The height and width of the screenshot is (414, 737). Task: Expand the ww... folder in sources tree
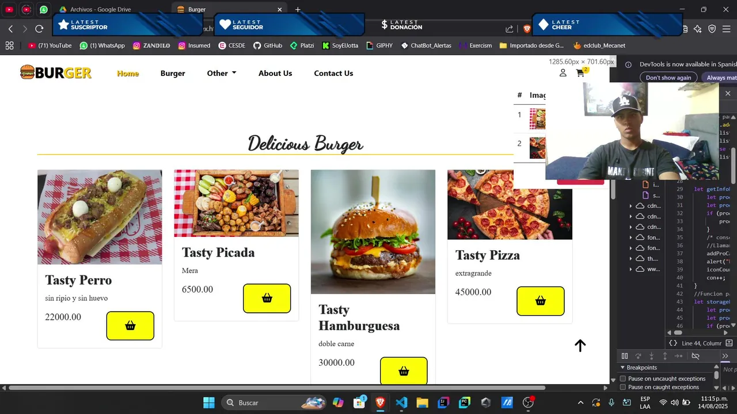pyautogui.click(x=630, y=269)
